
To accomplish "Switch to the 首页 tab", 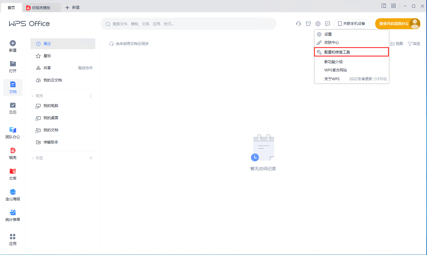I will pyautogui.click(x=11, y=8).
